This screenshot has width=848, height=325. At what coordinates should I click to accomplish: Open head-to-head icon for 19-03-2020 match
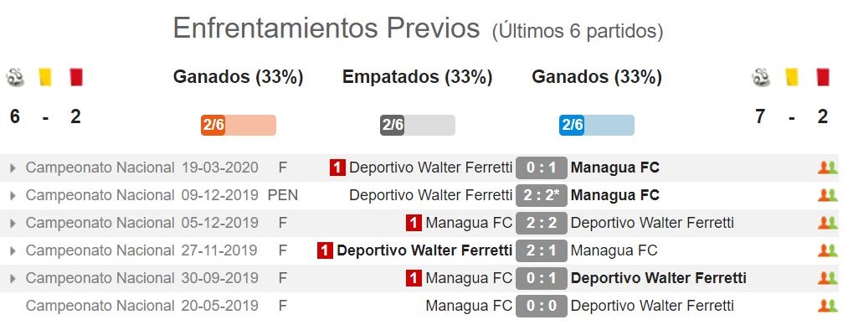[x=827, y=168]
